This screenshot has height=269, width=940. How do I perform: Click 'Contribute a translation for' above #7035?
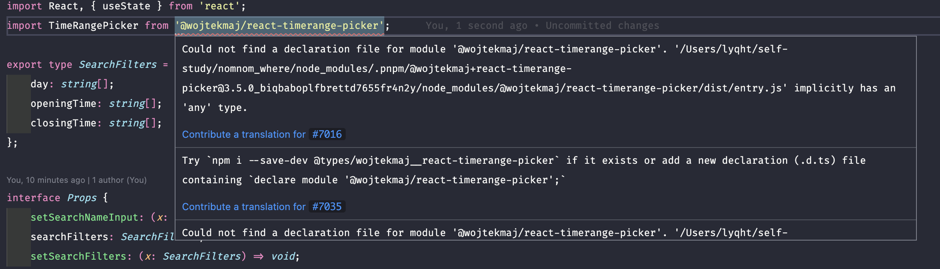(244, 207)
